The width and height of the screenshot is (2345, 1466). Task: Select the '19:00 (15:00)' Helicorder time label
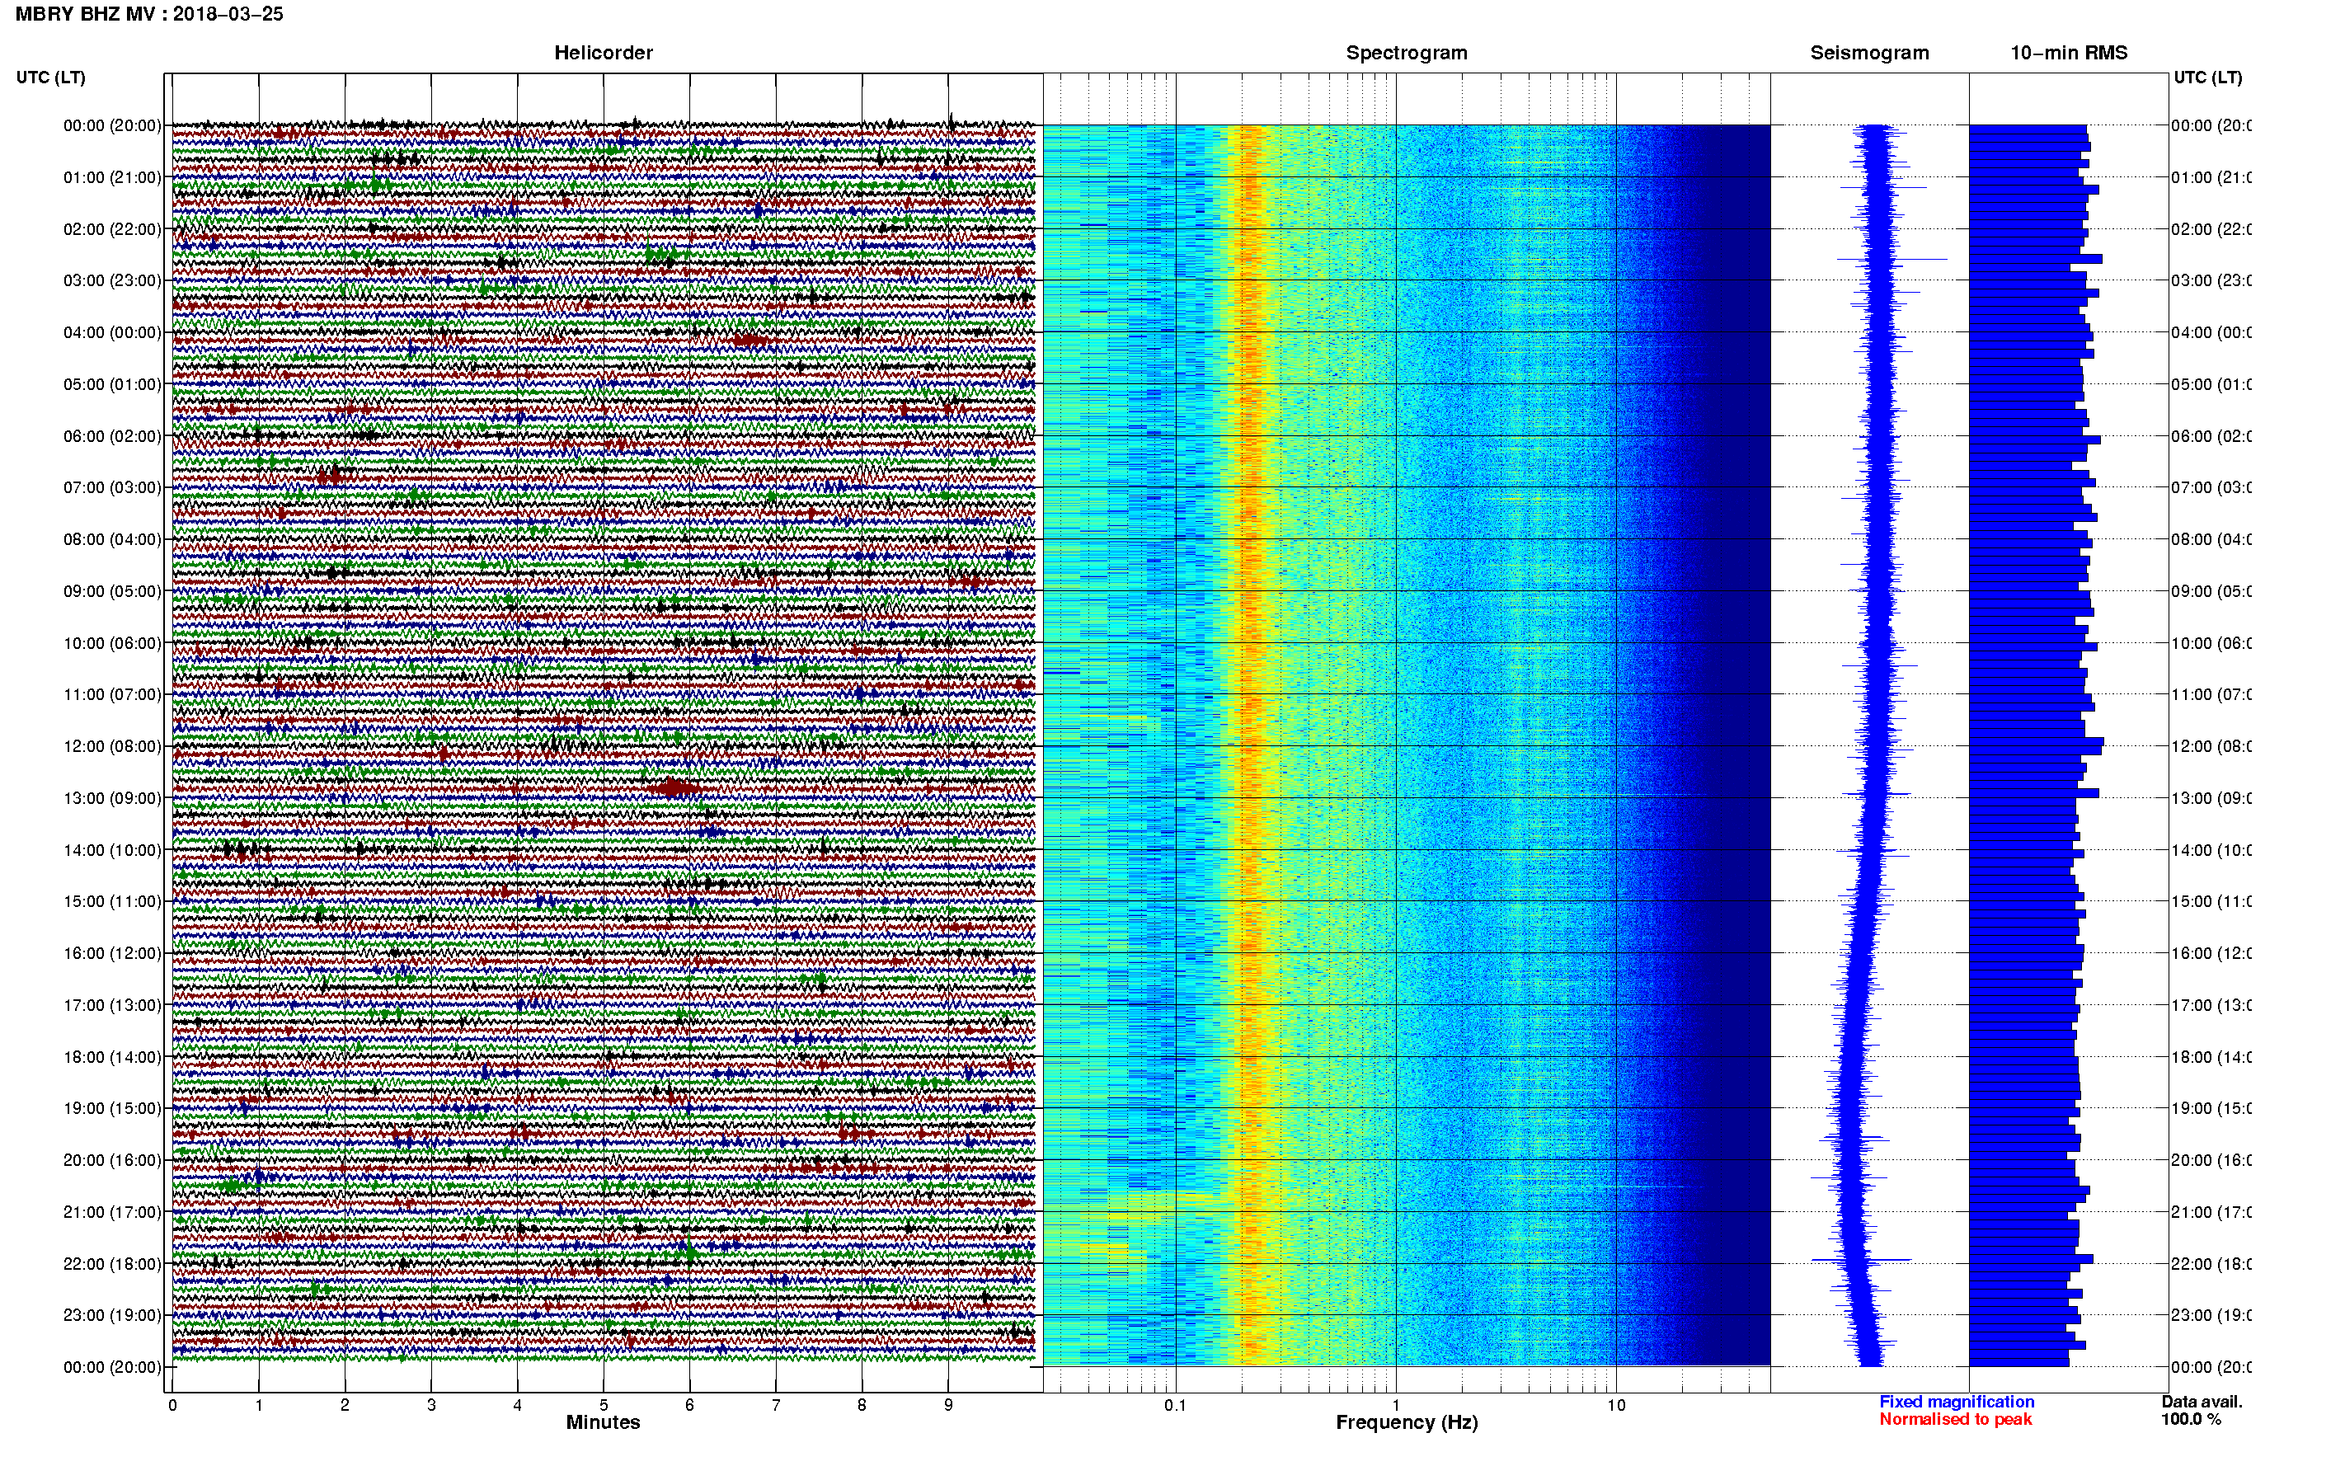point(112,1109)
